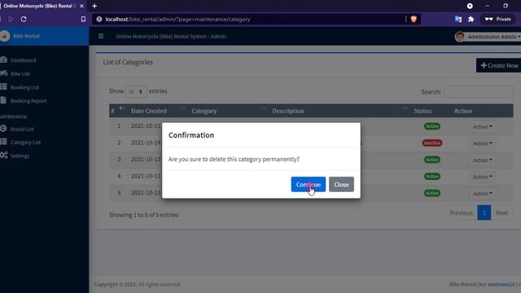Close the Online Motorcycle Rental browser tab
The width and height of the screenshot is (521, 293).
pyautogui.click(x=81, y=6)
